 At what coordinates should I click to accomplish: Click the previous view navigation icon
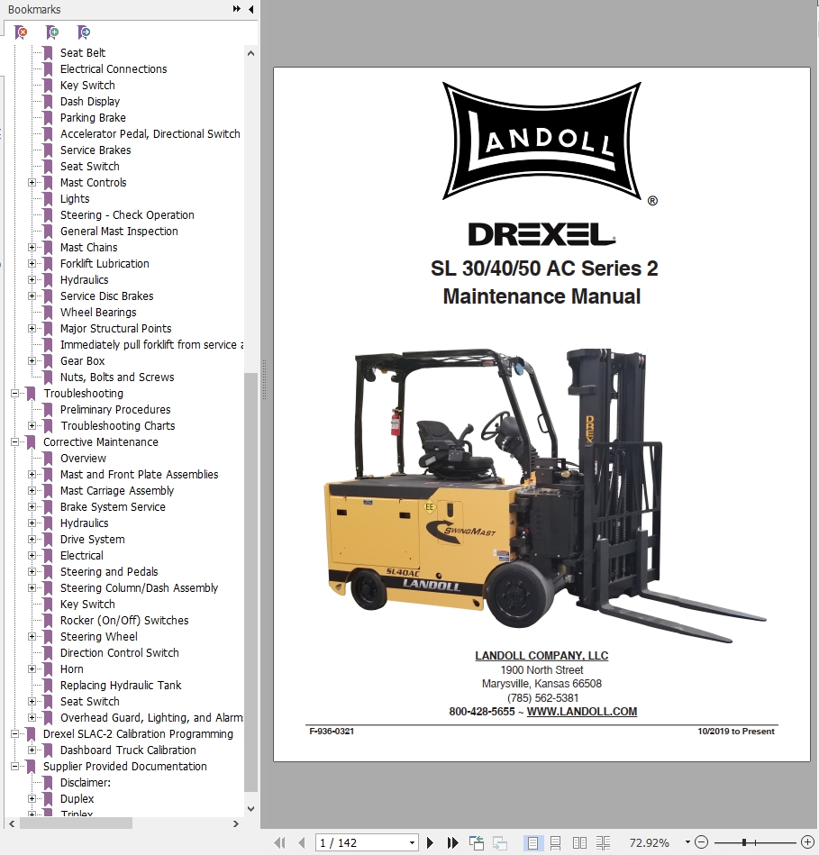pyautogui.click(x=477, y=843)
